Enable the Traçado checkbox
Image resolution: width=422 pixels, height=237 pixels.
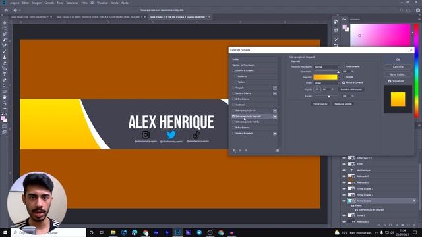pyautogui.click(x=233, y=88)
